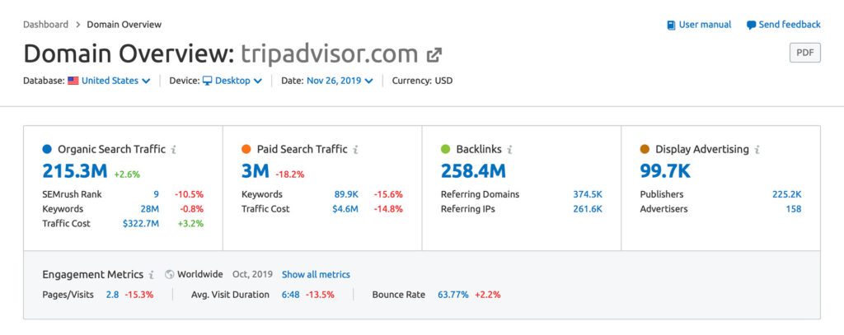The width and height of the screenshot is (844, 335).
Task: Click info icon next to Organic Search Traffic
Action: 173,150
